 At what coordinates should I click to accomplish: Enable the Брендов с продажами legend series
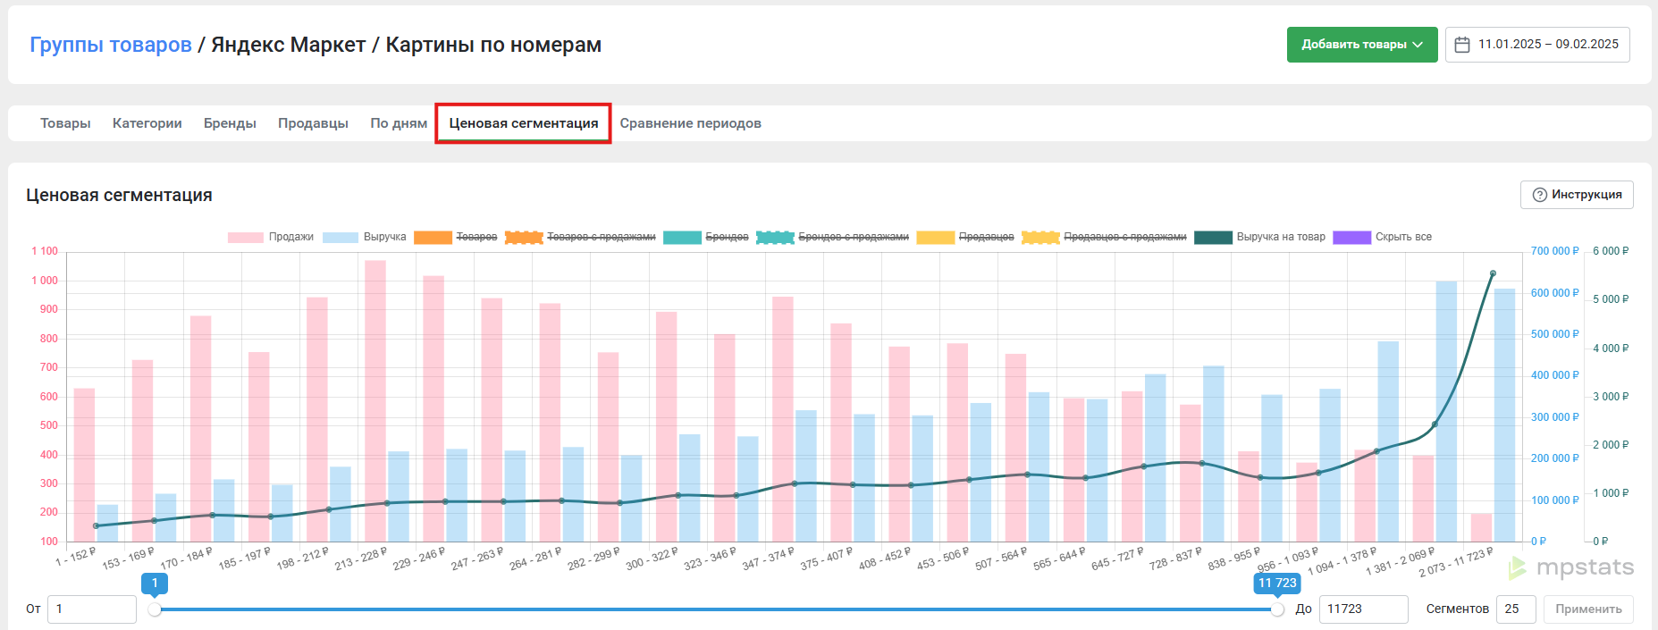[x=832, y=237]
